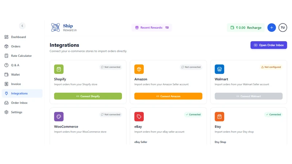Click the Connect Amazon button
The height and width of the screenshot is (164, 292).
pyautogui.click(x=168, y=96)
